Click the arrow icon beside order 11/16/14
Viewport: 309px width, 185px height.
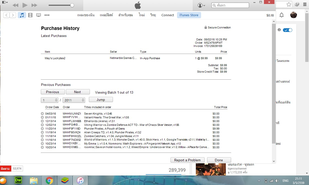pos(42,140)
